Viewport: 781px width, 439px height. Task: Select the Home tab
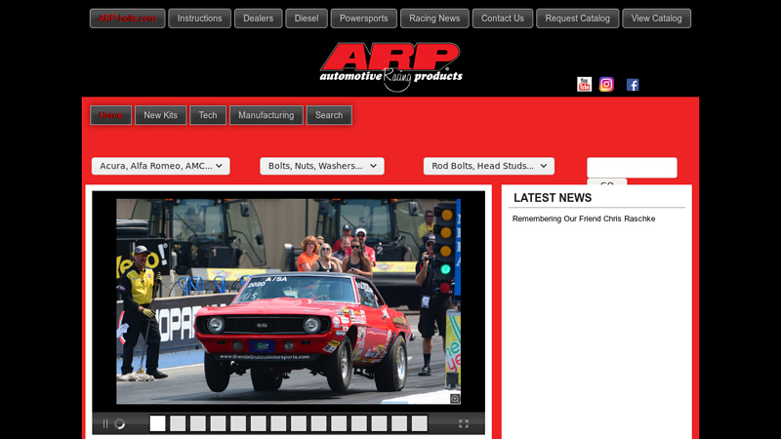pyautogui.click(x=110, y=115)
